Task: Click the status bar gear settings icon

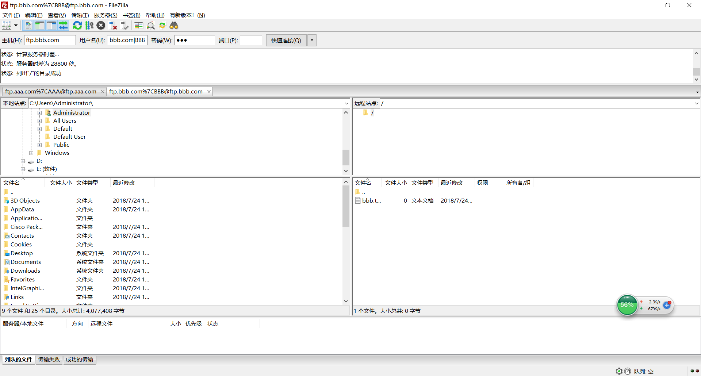Action: click(619, 371)
